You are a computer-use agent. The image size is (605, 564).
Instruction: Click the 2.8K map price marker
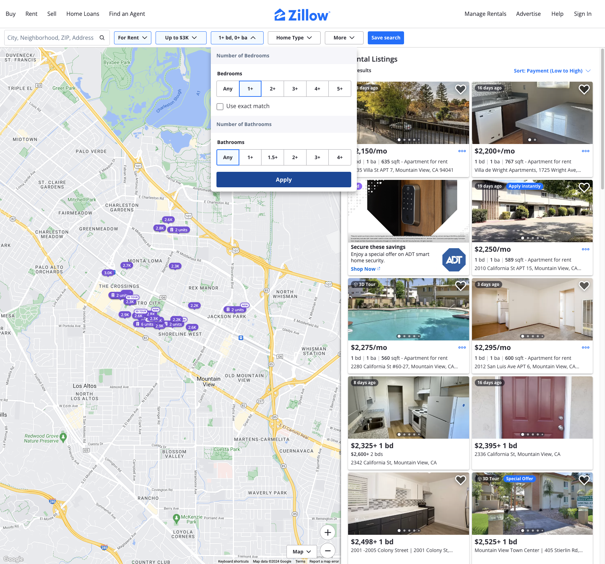[x=160, y=228]
